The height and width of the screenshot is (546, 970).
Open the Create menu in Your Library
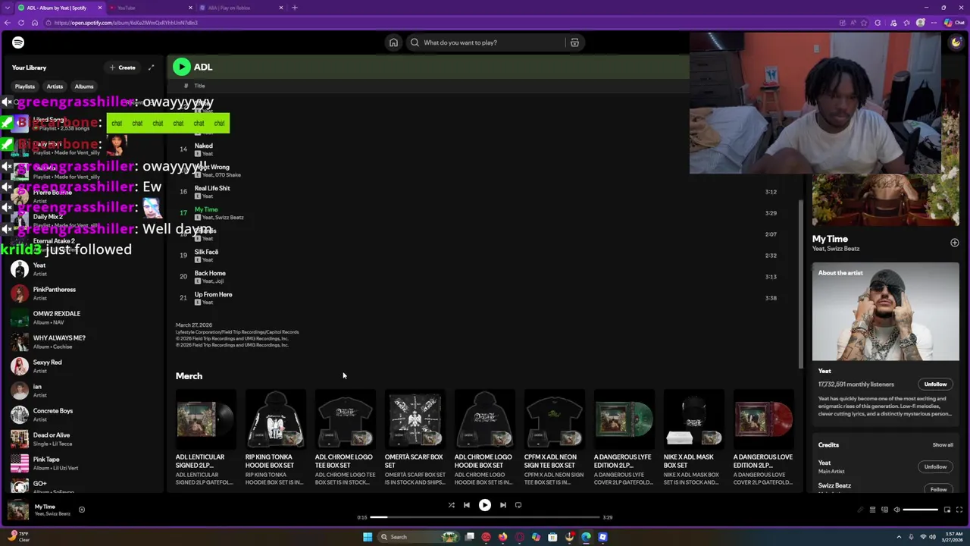pyautogui.click(x=122, y=67)
